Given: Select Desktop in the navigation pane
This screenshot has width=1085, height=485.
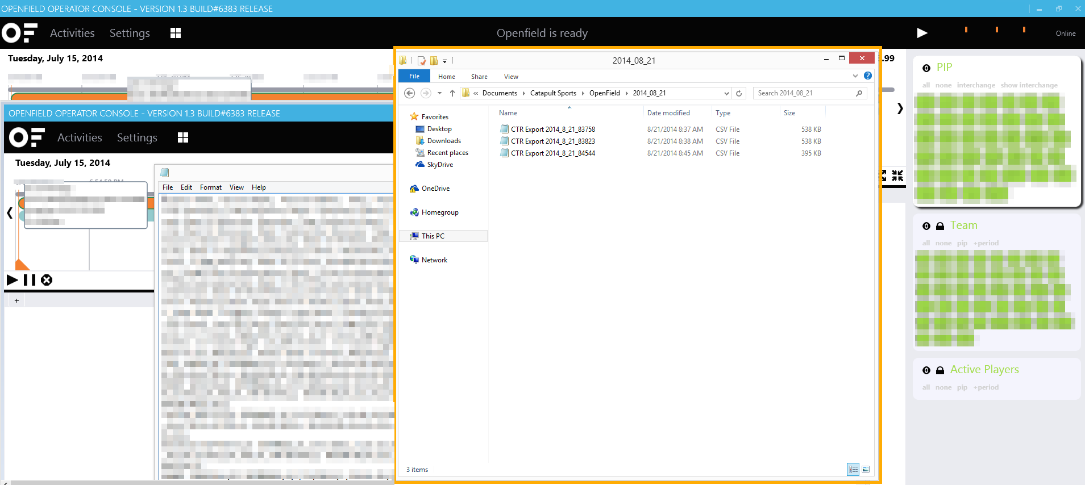Looking at the screenshot, I should [x=439, y=129].
